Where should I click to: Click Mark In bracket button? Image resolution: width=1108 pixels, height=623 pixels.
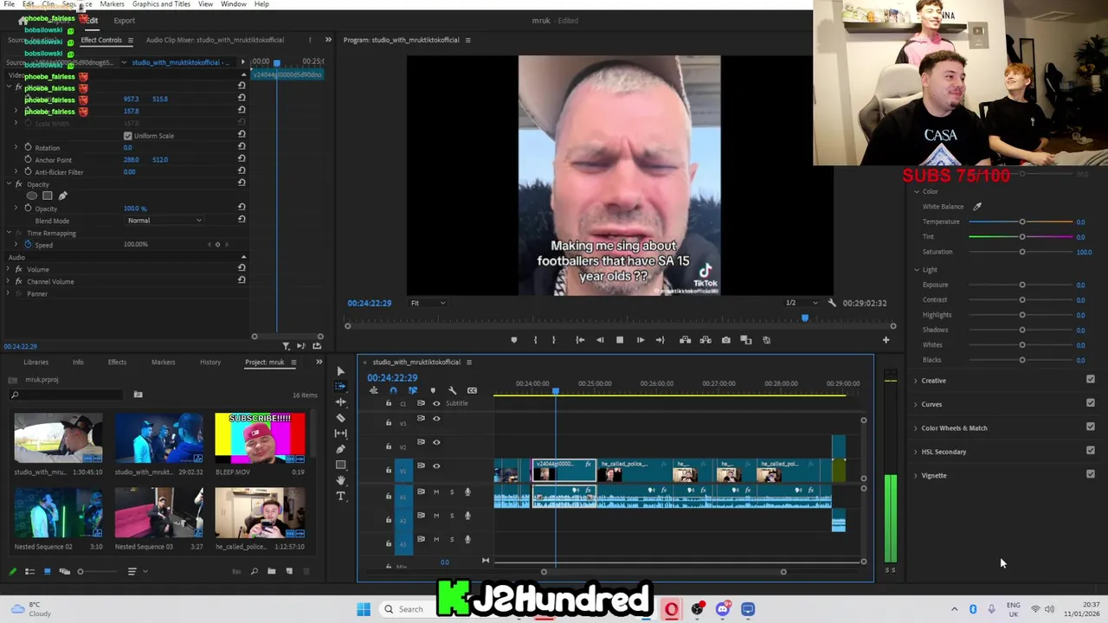tap(535, 340)
